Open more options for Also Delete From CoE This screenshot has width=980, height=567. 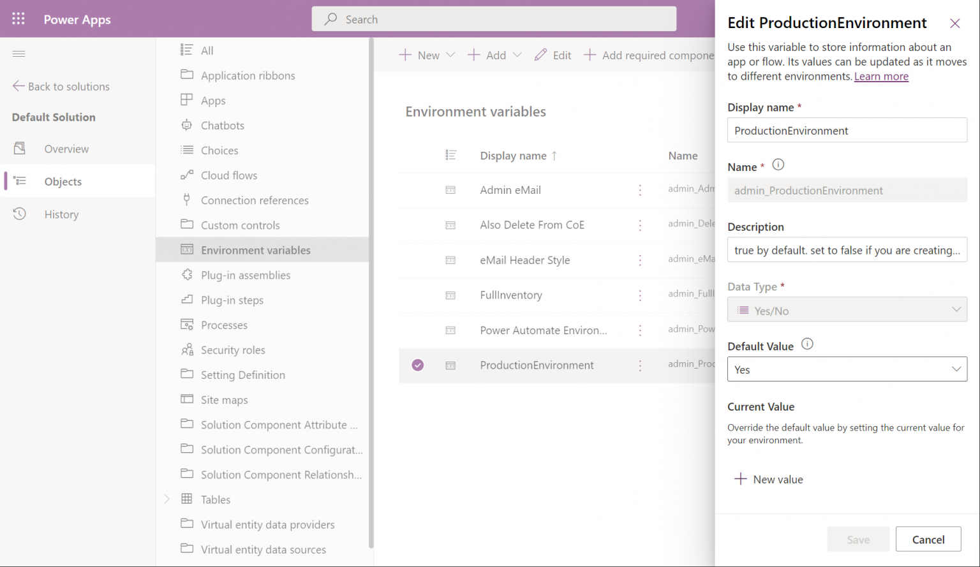coord(640,225)
